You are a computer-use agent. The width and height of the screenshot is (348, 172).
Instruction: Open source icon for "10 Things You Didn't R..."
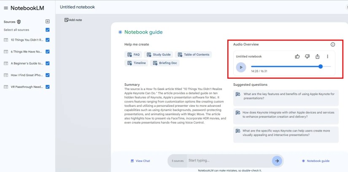(6, 40)
